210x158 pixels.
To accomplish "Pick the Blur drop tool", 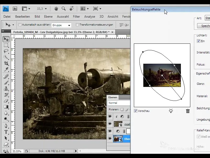I will (6, 113).
